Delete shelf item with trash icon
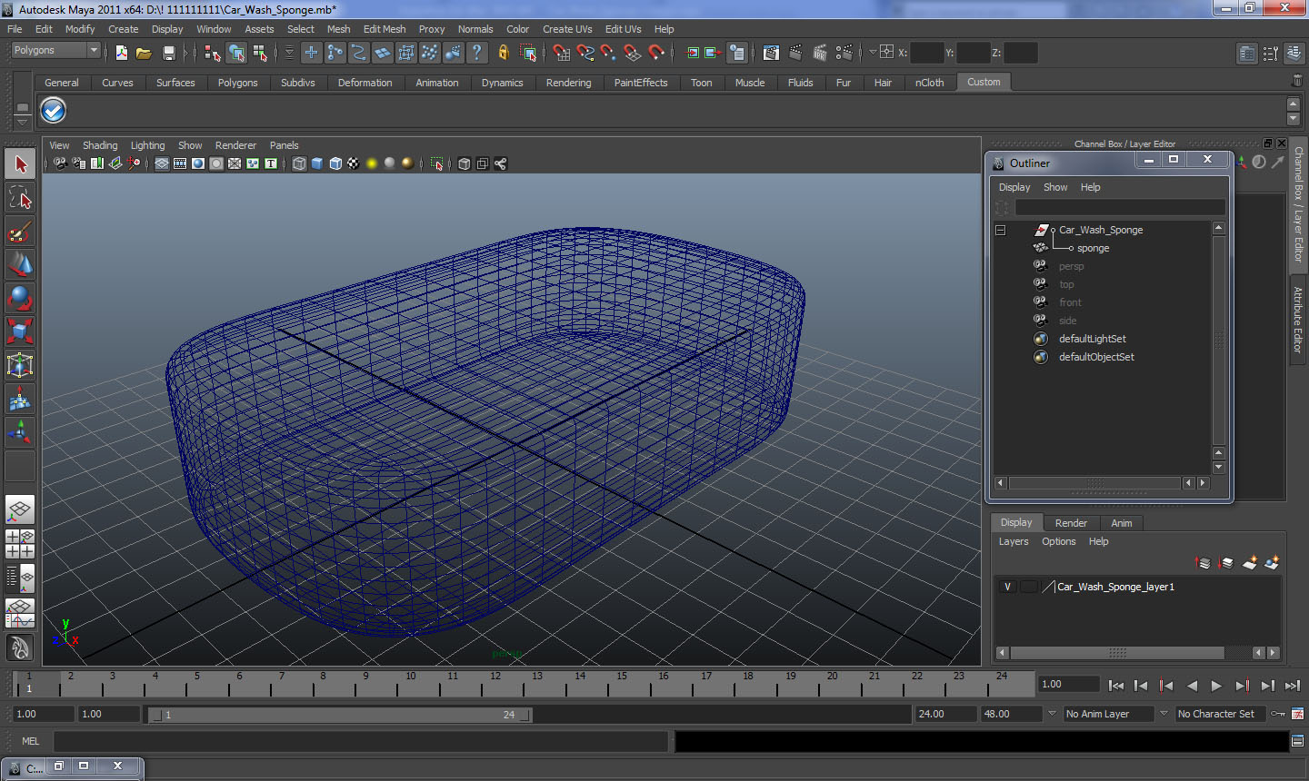Viewport: 1309px width, 781px height. [x=1297, y=81]
